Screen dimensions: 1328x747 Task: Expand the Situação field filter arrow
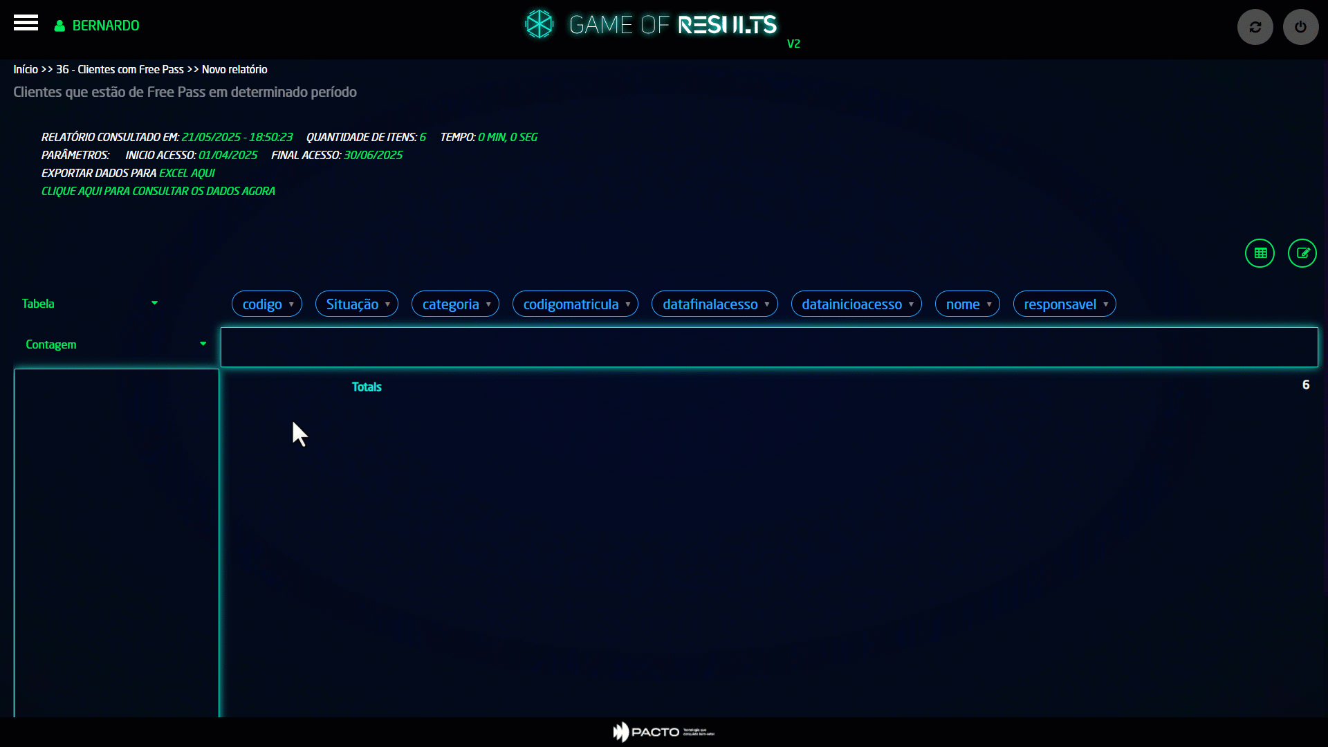(387, 304)
